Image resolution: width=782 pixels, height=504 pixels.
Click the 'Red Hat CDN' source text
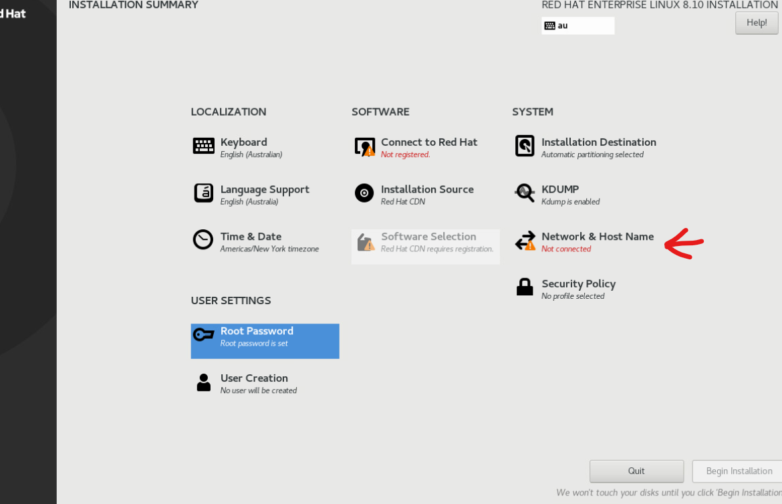pos(403,202)
